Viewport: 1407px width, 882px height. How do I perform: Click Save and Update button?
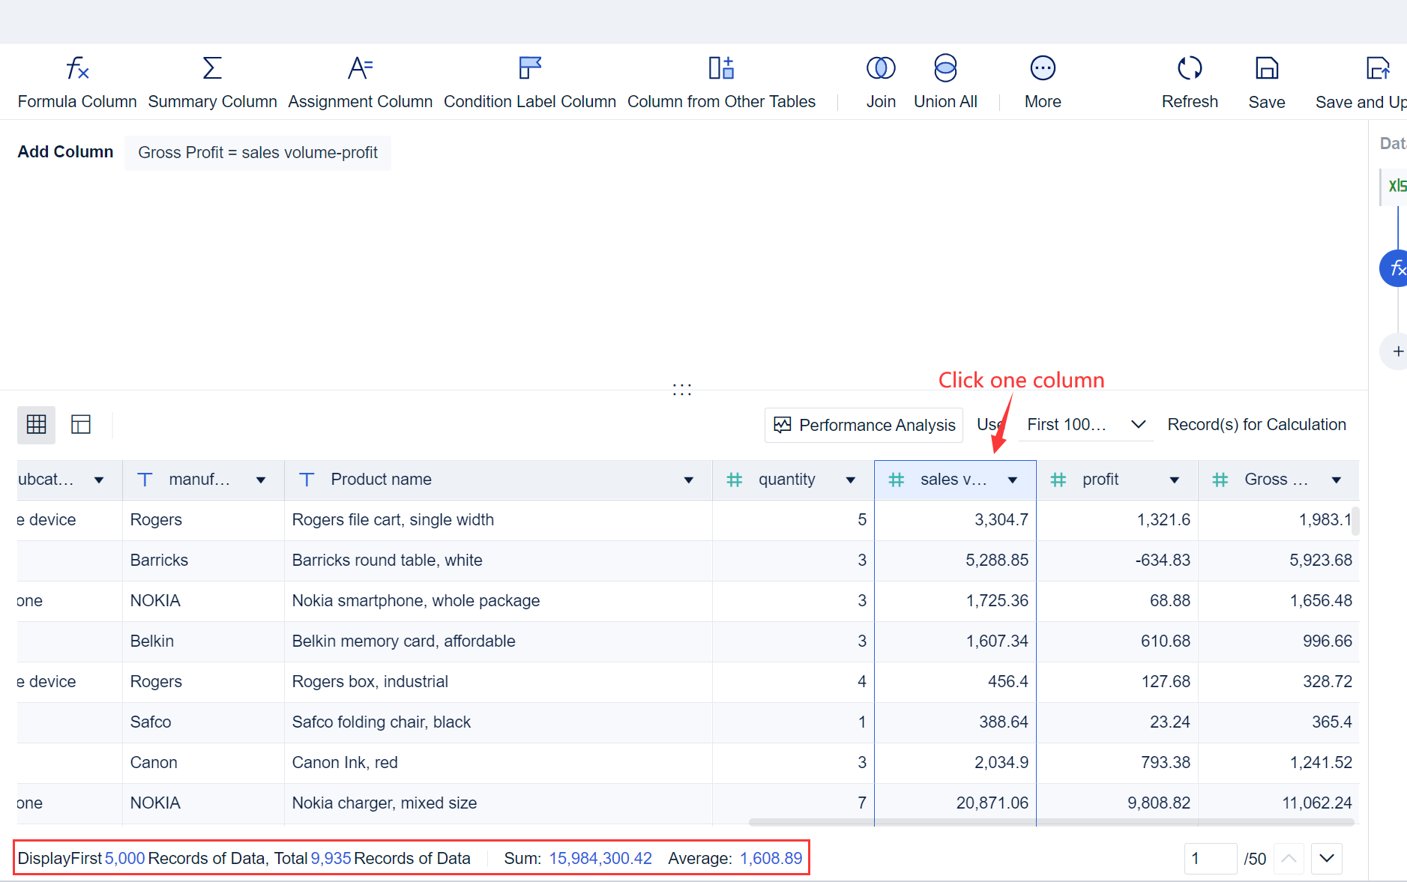point(1361,82)
